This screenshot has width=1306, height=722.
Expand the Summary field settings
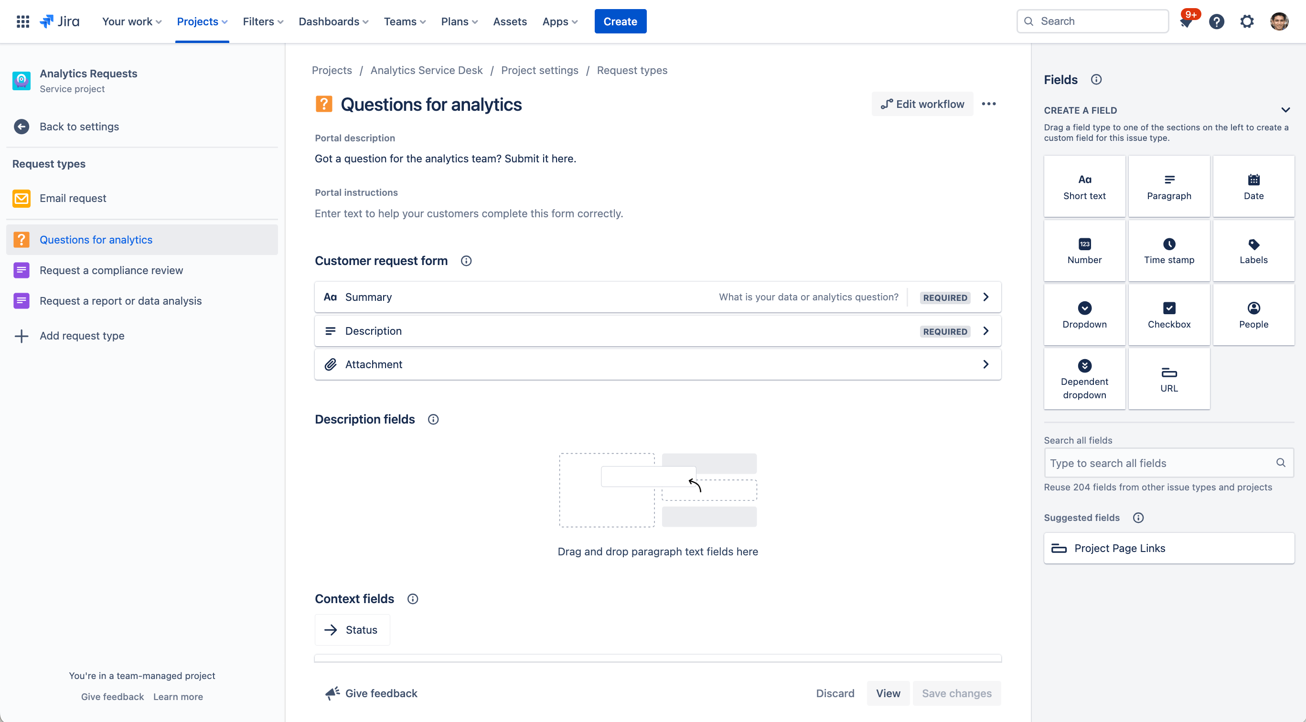coord(985,297)
